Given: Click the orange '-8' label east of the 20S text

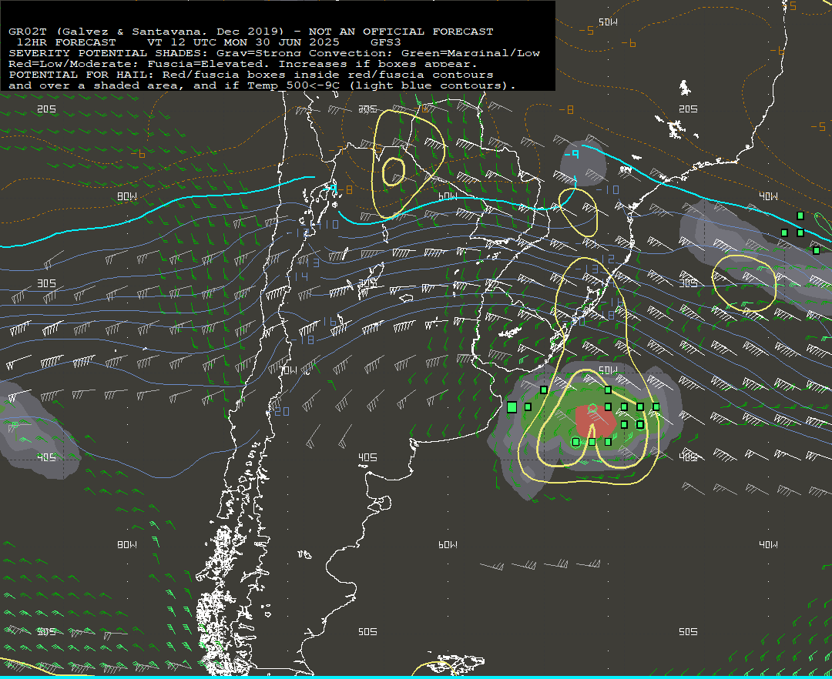Looking at the screenshot, I should (x=566, y=110).
